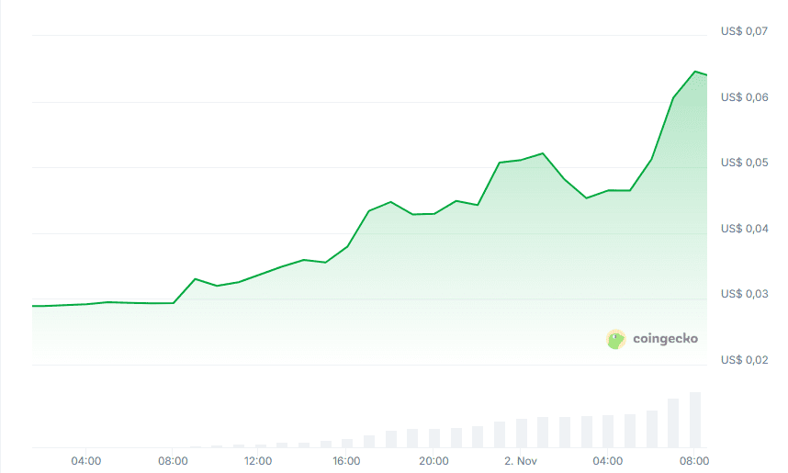Select the US$ 0,06 price axis label

pyautogui.click(x=744, y=97)
